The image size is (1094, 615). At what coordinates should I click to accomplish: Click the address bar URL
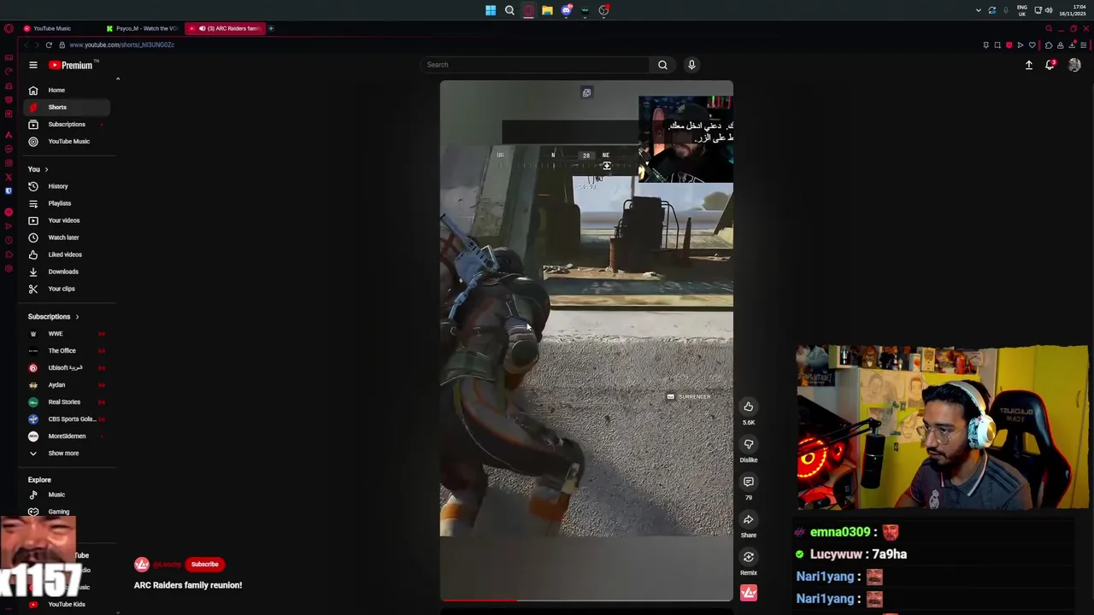pyautogui.click(x=121, y=44)
